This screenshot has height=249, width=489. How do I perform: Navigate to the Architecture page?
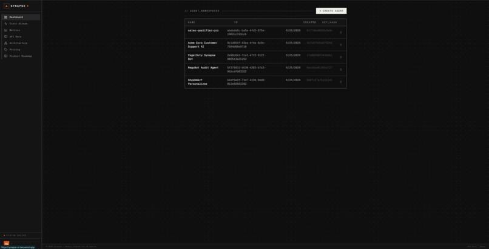(21, 43)
